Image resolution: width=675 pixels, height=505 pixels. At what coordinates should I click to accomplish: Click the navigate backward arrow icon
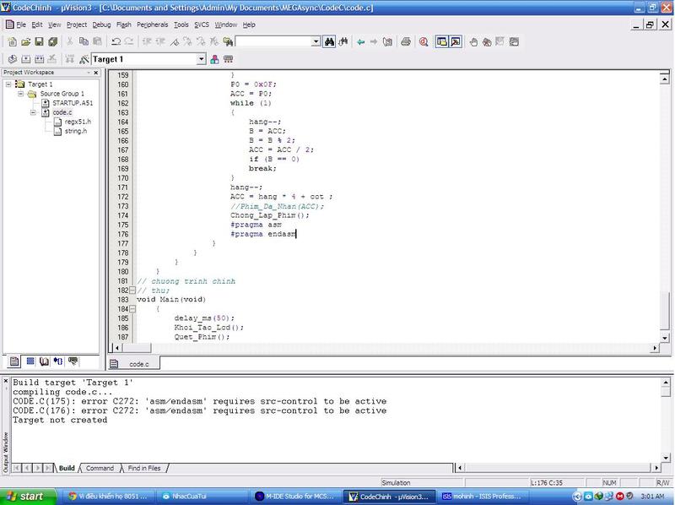pos(360,41)
